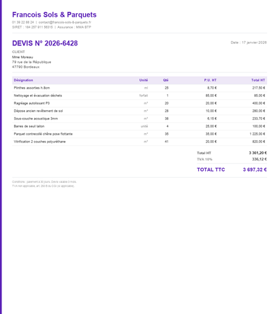The image size is (279, 314).
Task: Click the Qté column header
Action: (166, 80)
